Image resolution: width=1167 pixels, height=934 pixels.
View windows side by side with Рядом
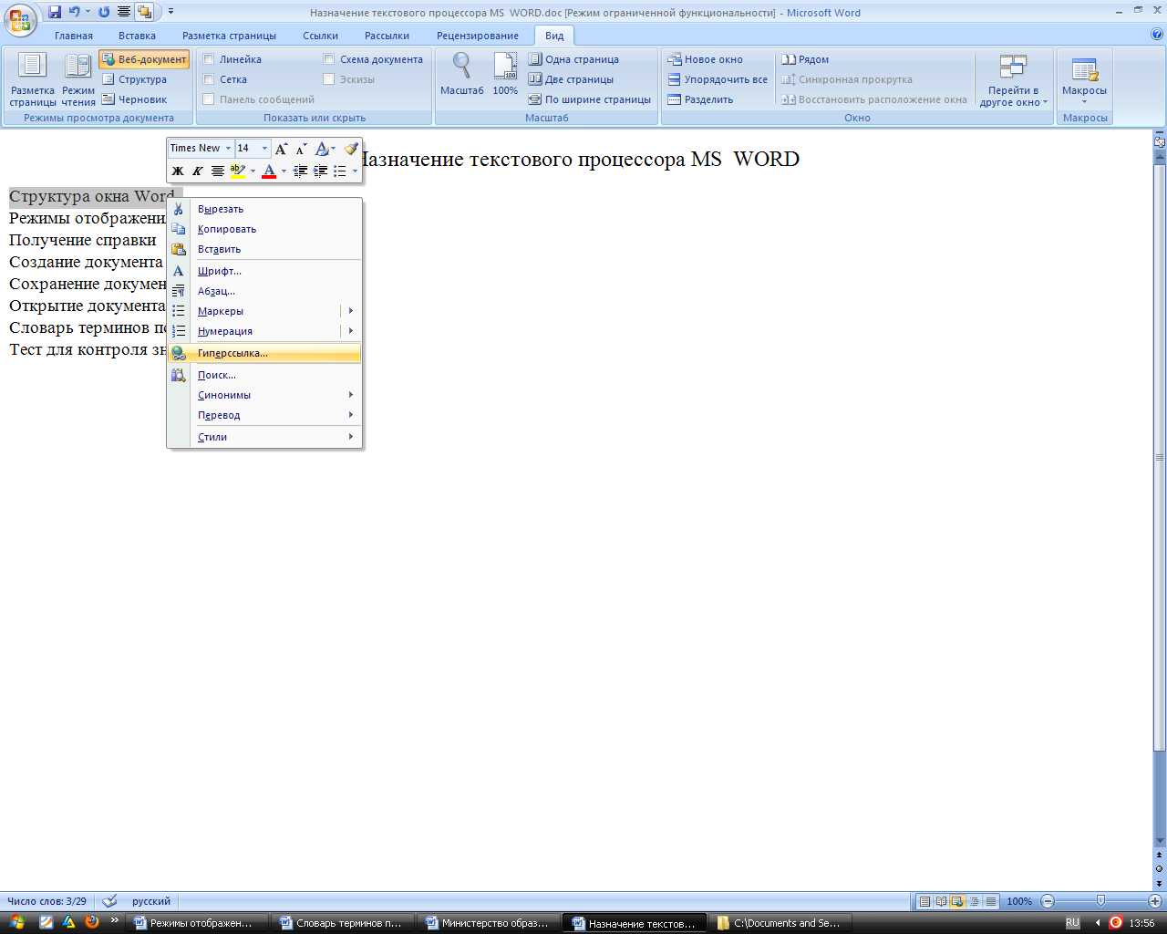pyautogui.click(x=805, y=59)
